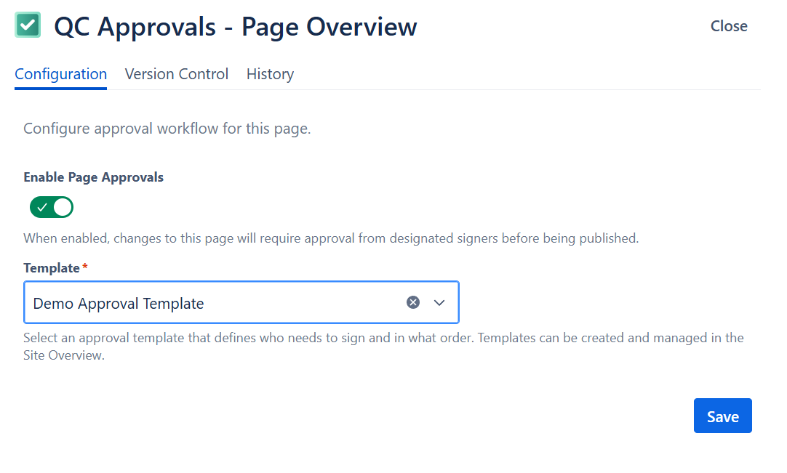Disable the Enable Page Approvals switch

(52, 207)
